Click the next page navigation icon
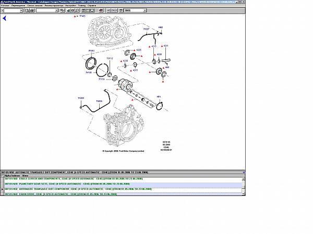 coord(114,10)
